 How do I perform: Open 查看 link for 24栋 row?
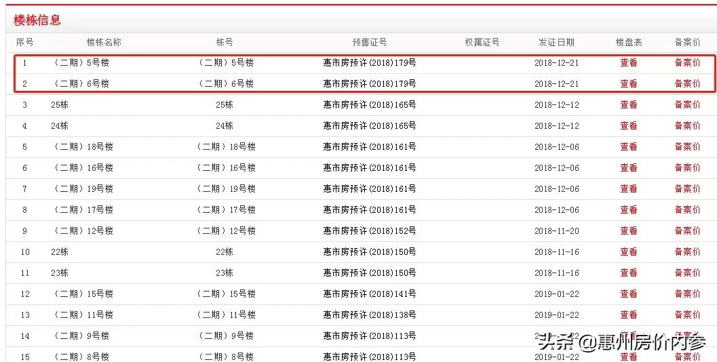coord(628,125)
